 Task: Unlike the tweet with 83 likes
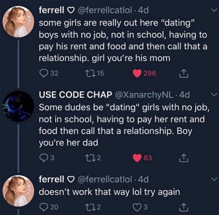click(x=137, y=158)
